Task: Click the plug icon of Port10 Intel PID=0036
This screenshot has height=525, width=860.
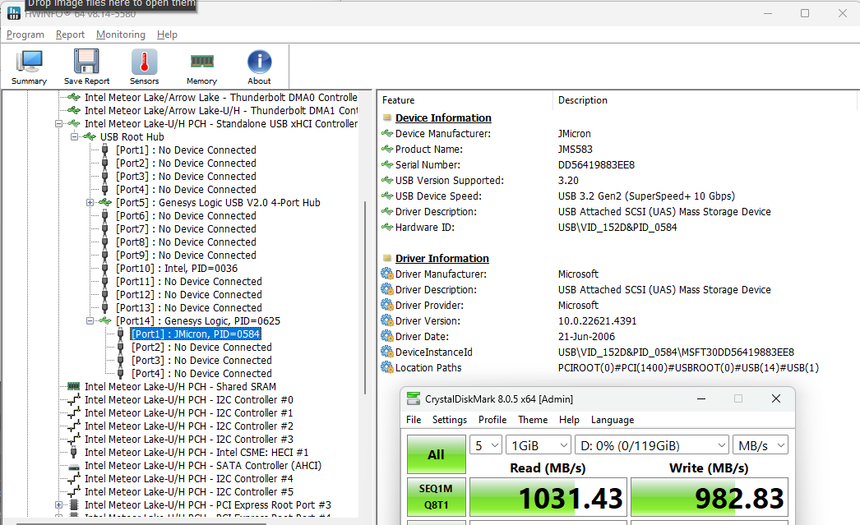Action: [x=104, y=268]
